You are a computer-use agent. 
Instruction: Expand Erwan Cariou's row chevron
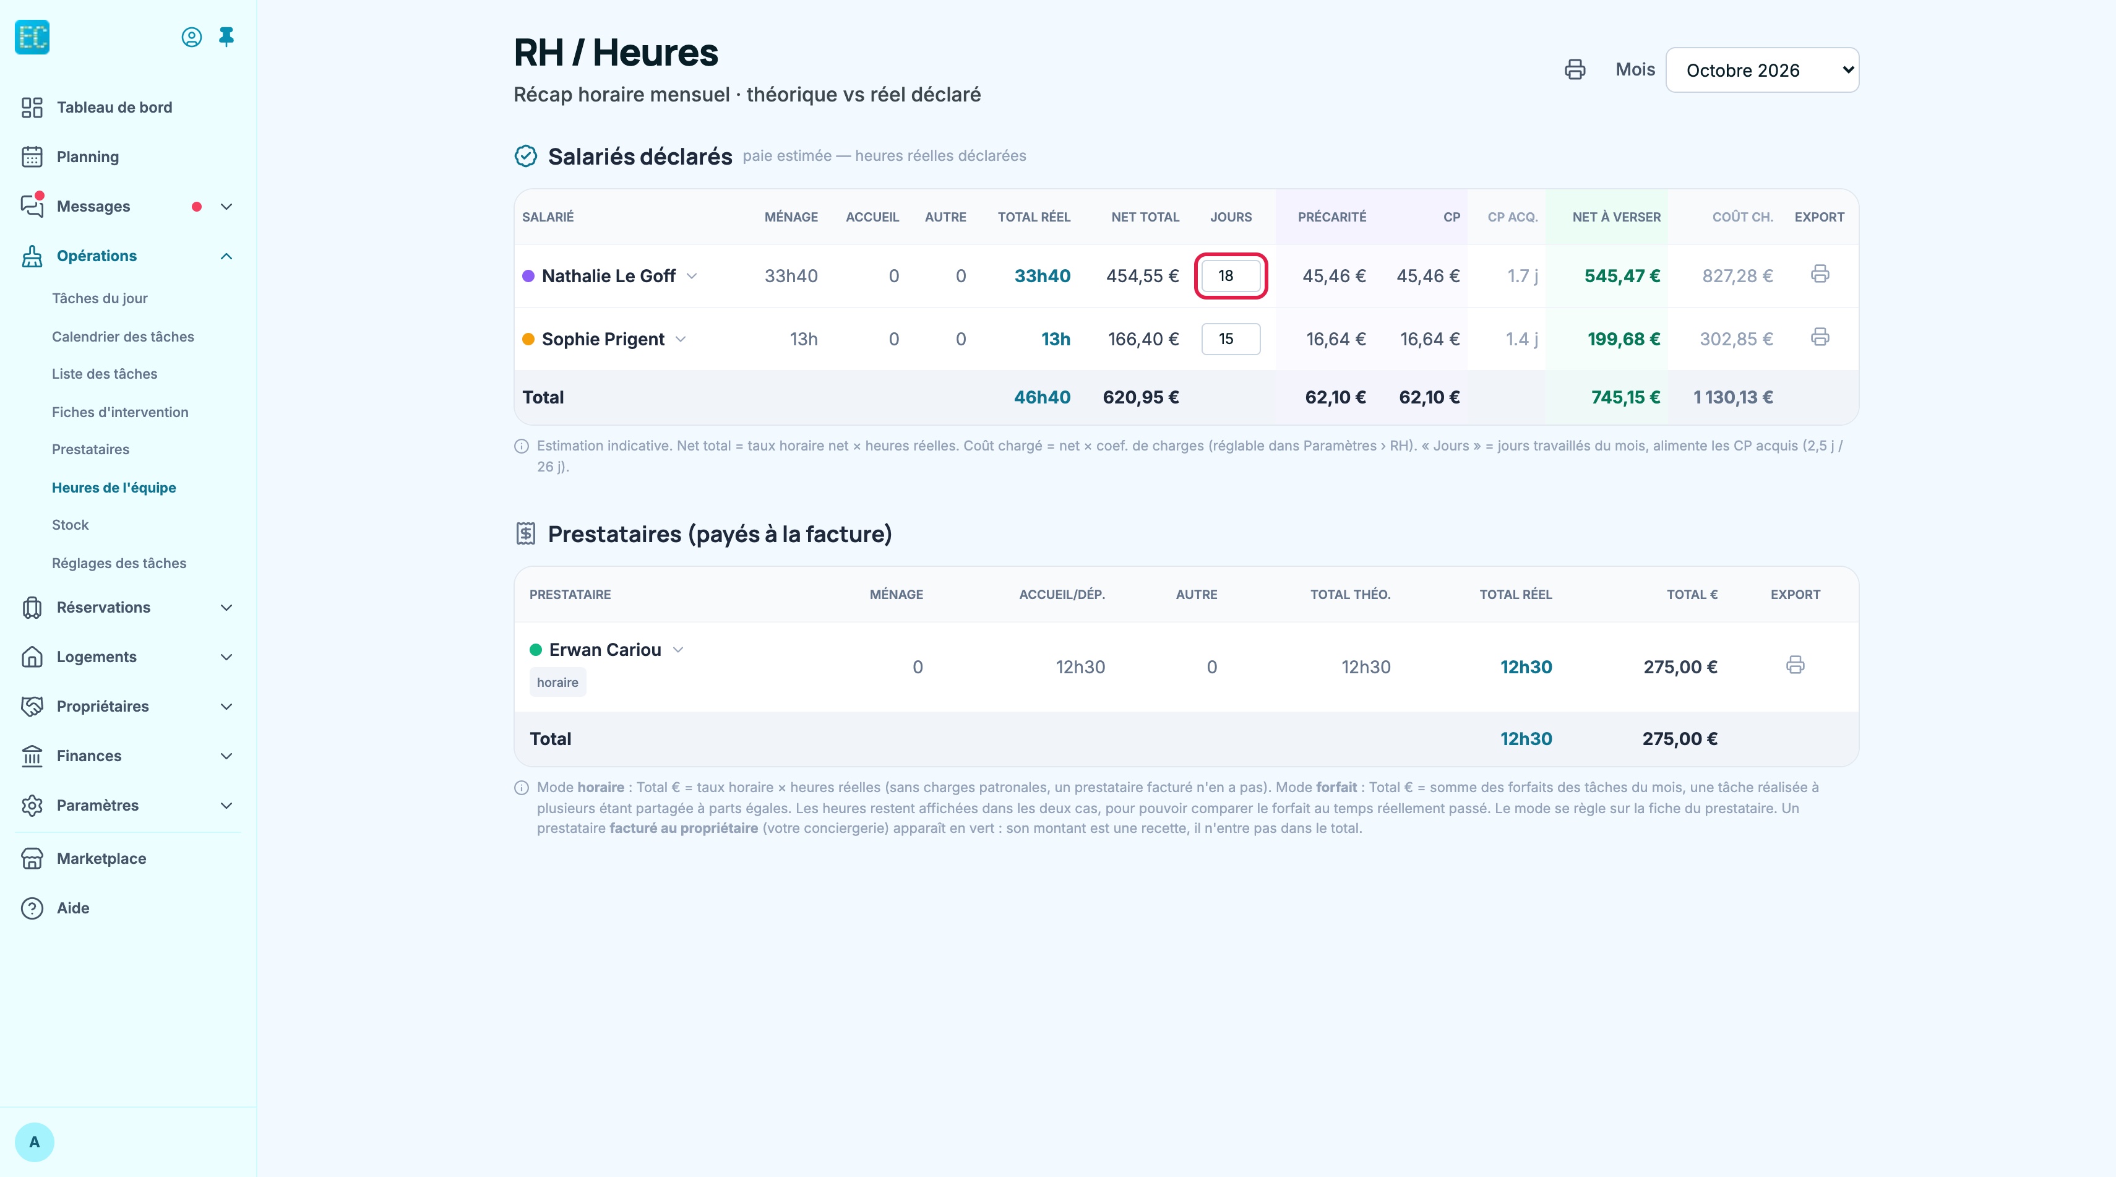[x=677, y=650]
